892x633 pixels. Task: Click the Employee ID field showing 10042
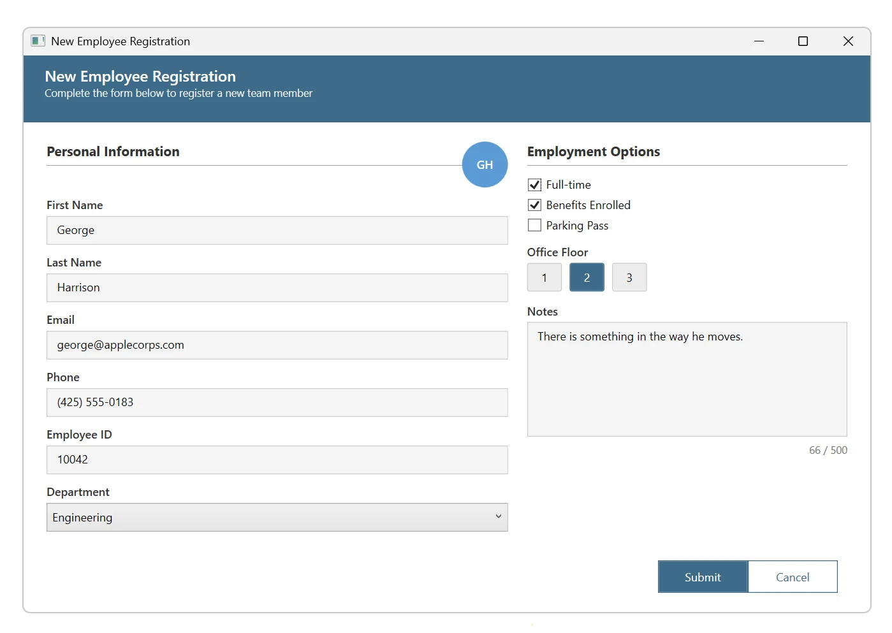point(277,460)
